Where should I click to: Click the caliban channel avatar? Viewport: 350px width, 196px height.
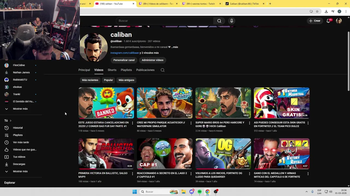pyautogui.click(x=94, y=48)
